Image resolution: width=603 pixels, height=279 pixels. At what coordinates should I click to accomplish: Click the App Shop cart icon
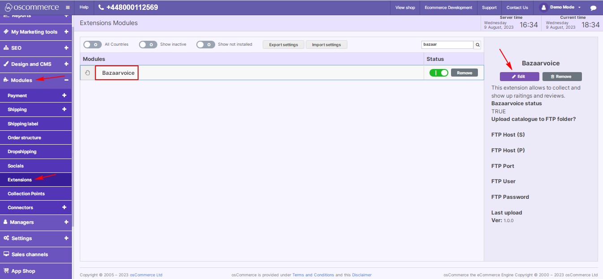[6, 270]
